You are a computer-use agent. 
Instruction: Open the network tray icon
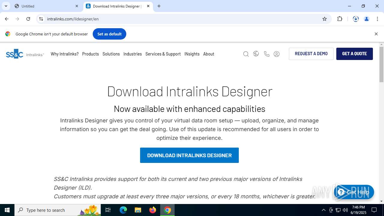coord(338,210)
